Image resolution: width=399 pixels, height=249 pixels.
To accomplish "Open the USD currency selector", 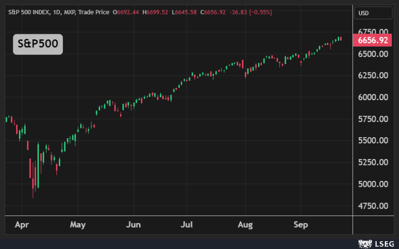I will click(363, 13).
